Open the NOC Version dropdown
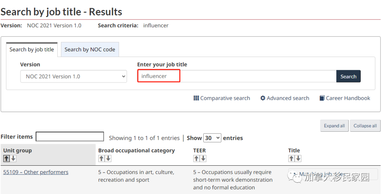 (x=74, y=76)
